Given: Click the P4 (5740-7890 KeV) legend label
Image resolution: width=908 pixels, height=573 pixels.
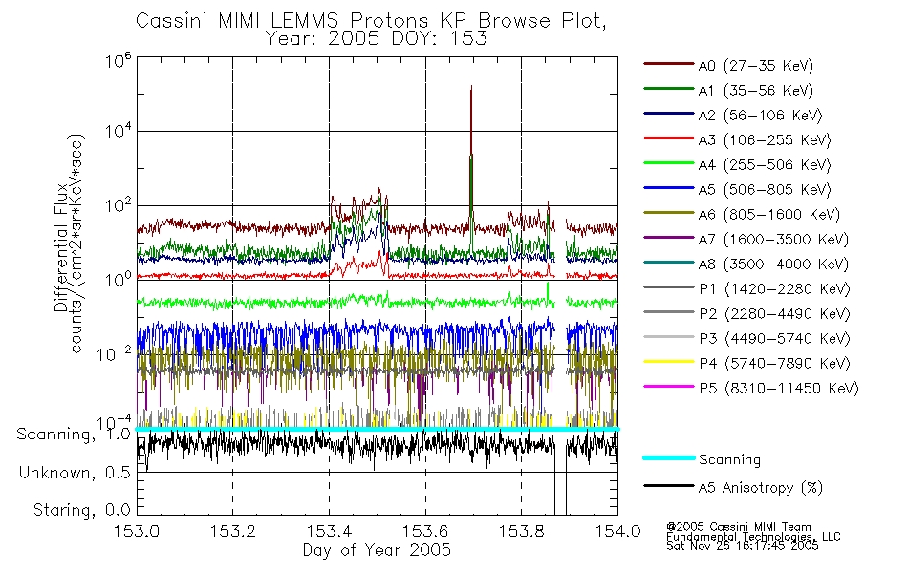Looking at the screenshot, I should tap(774, 364).
